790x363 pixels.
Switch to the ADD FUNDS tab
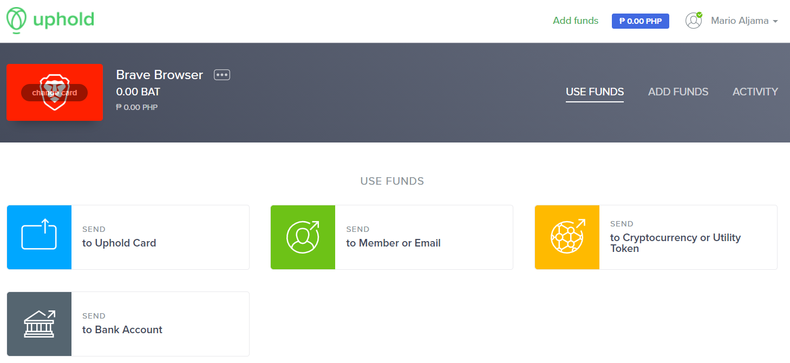[x=678, y=92]
